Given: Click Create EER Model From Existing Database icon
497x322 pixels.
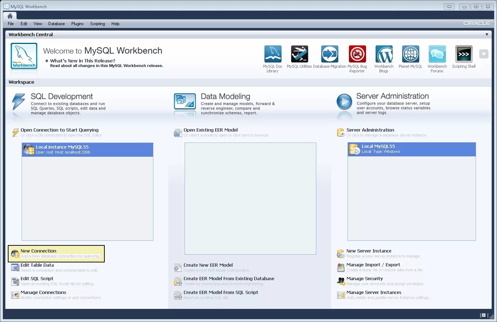Looking at the screenshot, I should pyautogui.click(x=178, y=282).
